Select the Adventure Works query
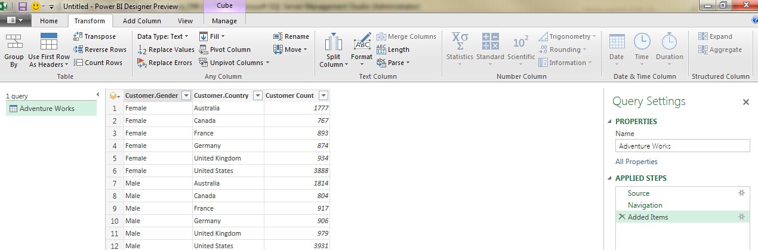Image resolution: width=758 pixels, height=250 pixels. click(51, 109)
